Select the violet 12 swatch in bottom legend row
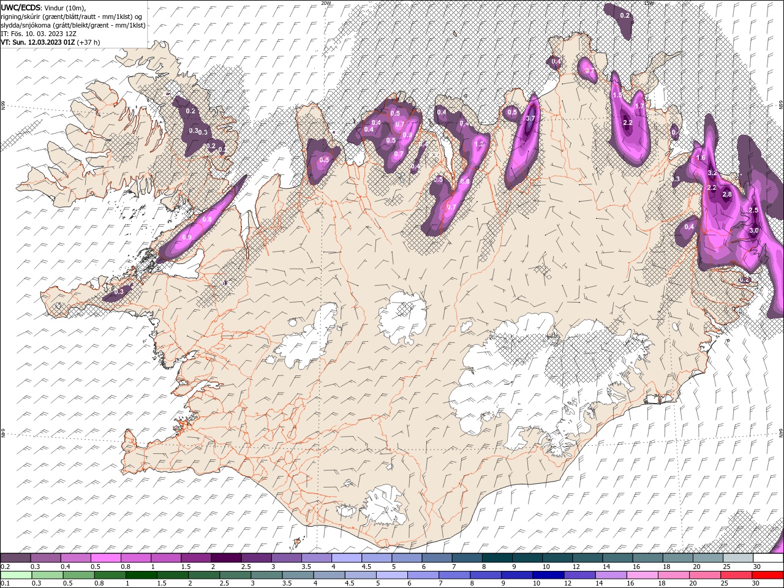784x588 pixels. click(579, 575)
